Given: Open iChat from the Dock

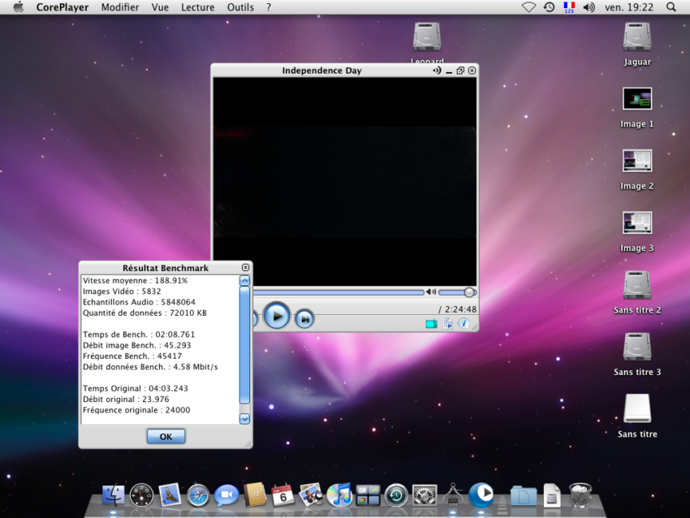Looking at the screenshot, I should coord(226,495).
